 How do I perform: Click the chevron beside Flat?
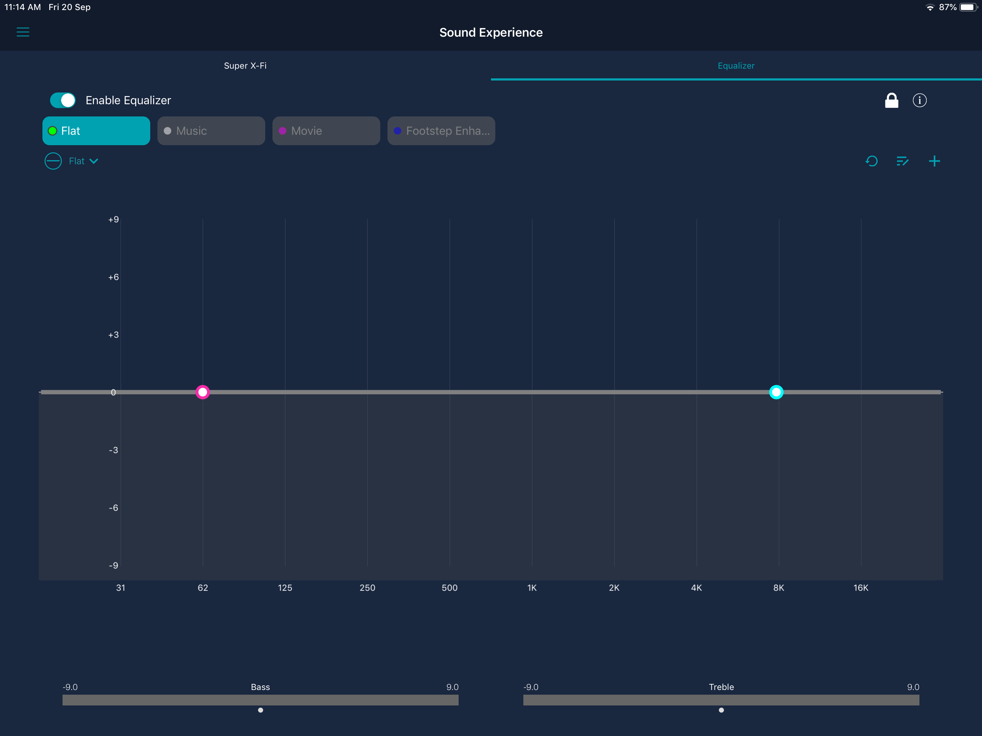[x=94, y=161]
